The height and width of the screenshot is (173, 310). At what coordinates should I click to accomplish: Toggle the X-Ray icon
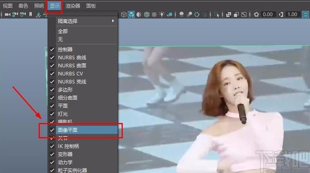pos(229,15)
